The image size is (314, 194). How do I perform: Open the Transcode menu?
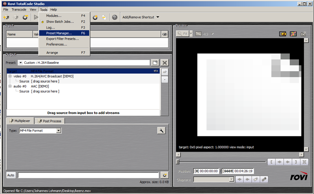pos(19,9)
